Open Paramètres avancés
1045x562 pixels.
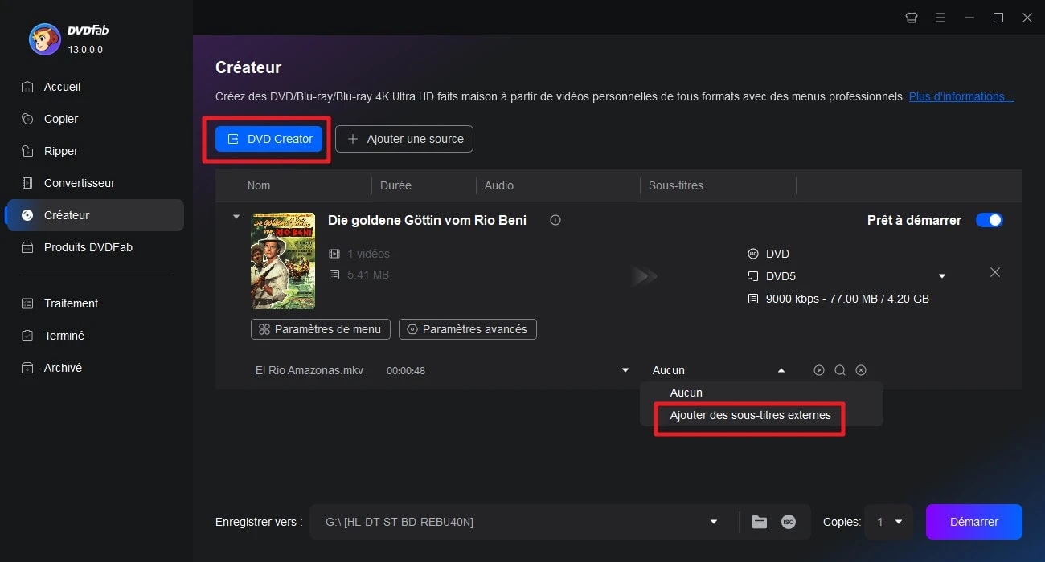pos(468,329)
